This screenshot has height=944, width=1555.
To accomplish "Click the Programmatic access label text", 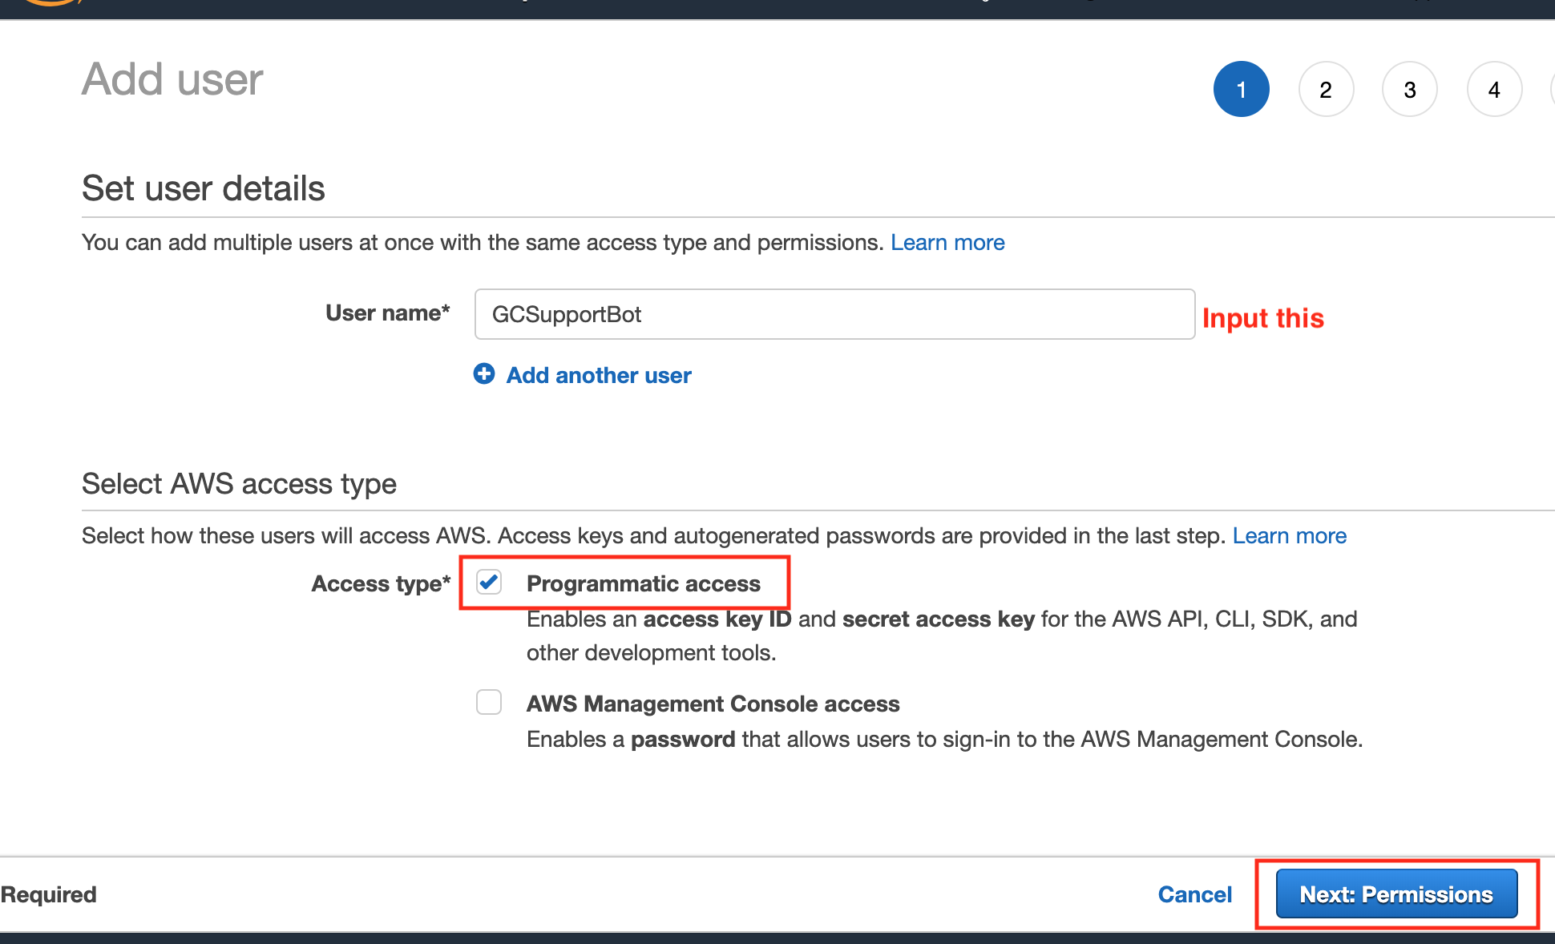I will pyautogui.click(x=643, y=583).
